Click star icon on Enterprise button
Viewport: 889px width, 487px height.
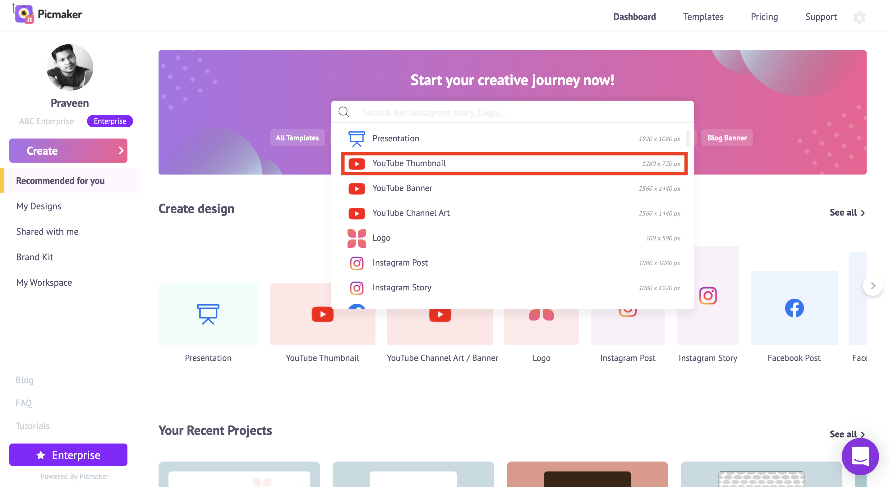41,455
